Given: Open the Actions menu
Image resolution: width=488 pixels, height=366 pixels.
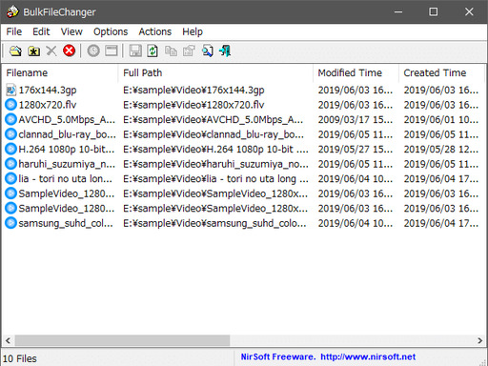Looking at the screenshot, I should [154, 31].
